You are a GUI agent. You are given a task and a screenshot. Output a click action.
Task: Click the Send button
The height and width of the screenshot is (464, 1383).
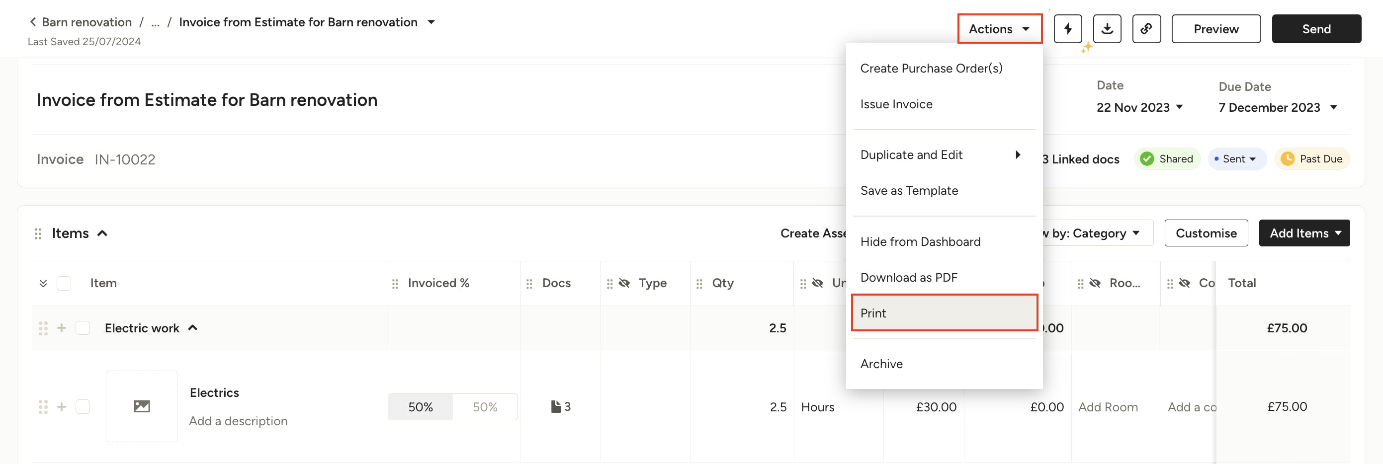[x=1316, y=29]
